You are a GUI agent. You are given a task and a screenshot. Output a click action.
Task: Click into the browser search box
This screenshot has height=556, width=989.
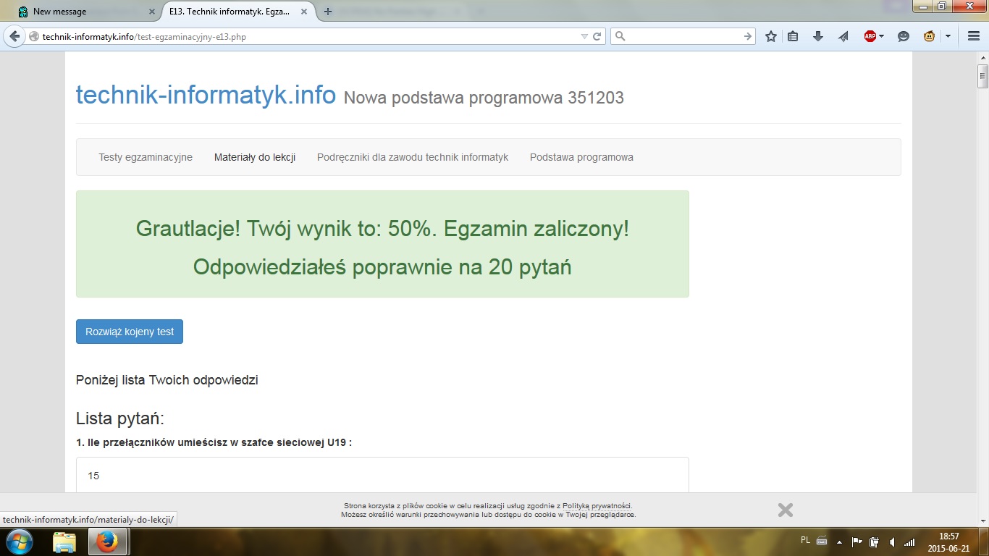(684, 36)
